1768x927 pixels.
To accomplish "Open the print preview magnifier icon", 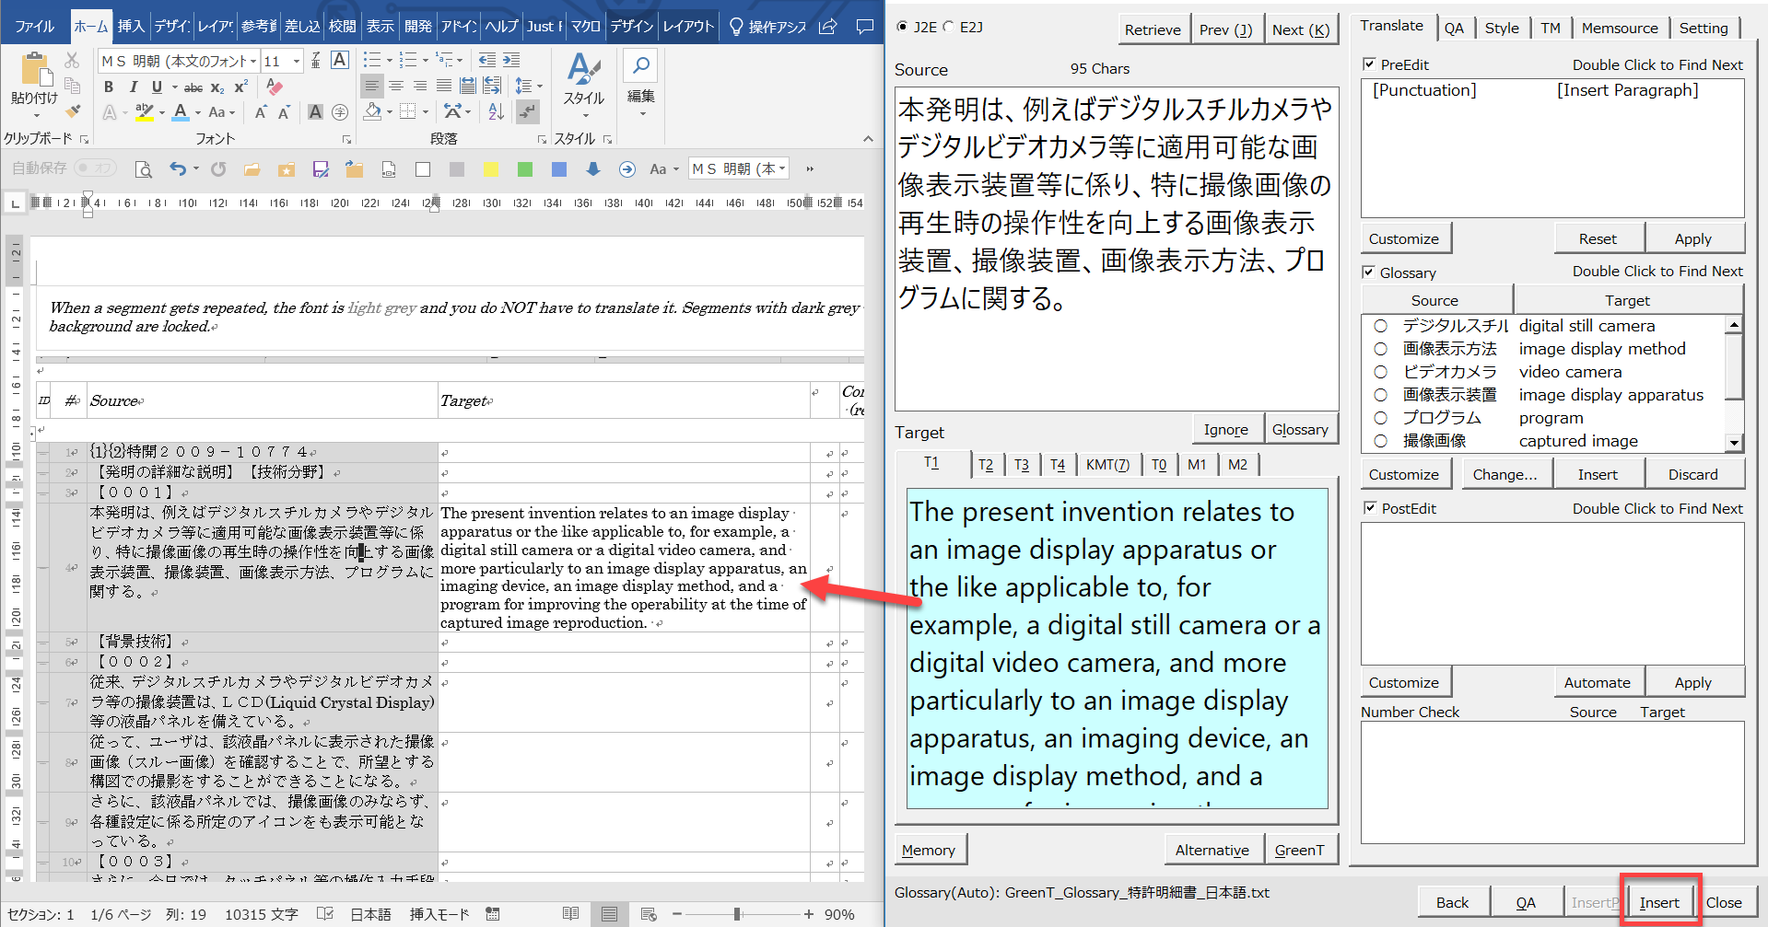I will 143,169.
